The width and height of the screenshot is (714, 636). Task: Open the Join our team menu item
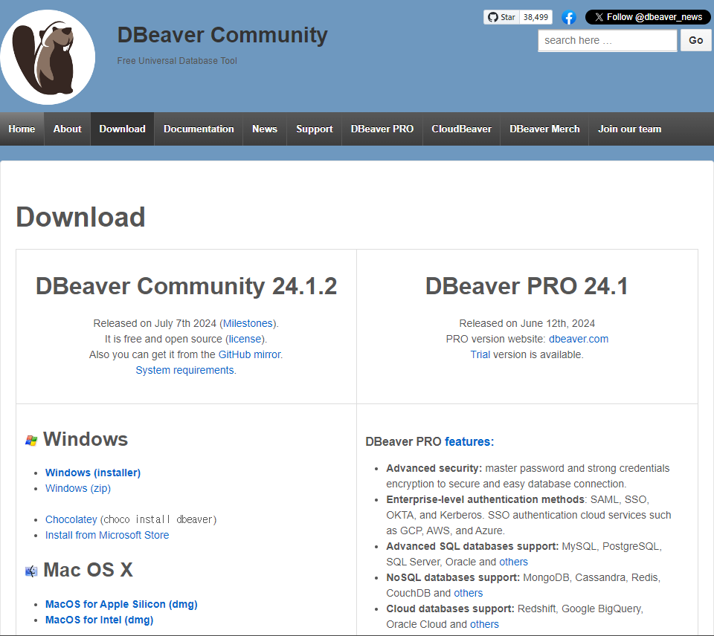click(630, 129)
